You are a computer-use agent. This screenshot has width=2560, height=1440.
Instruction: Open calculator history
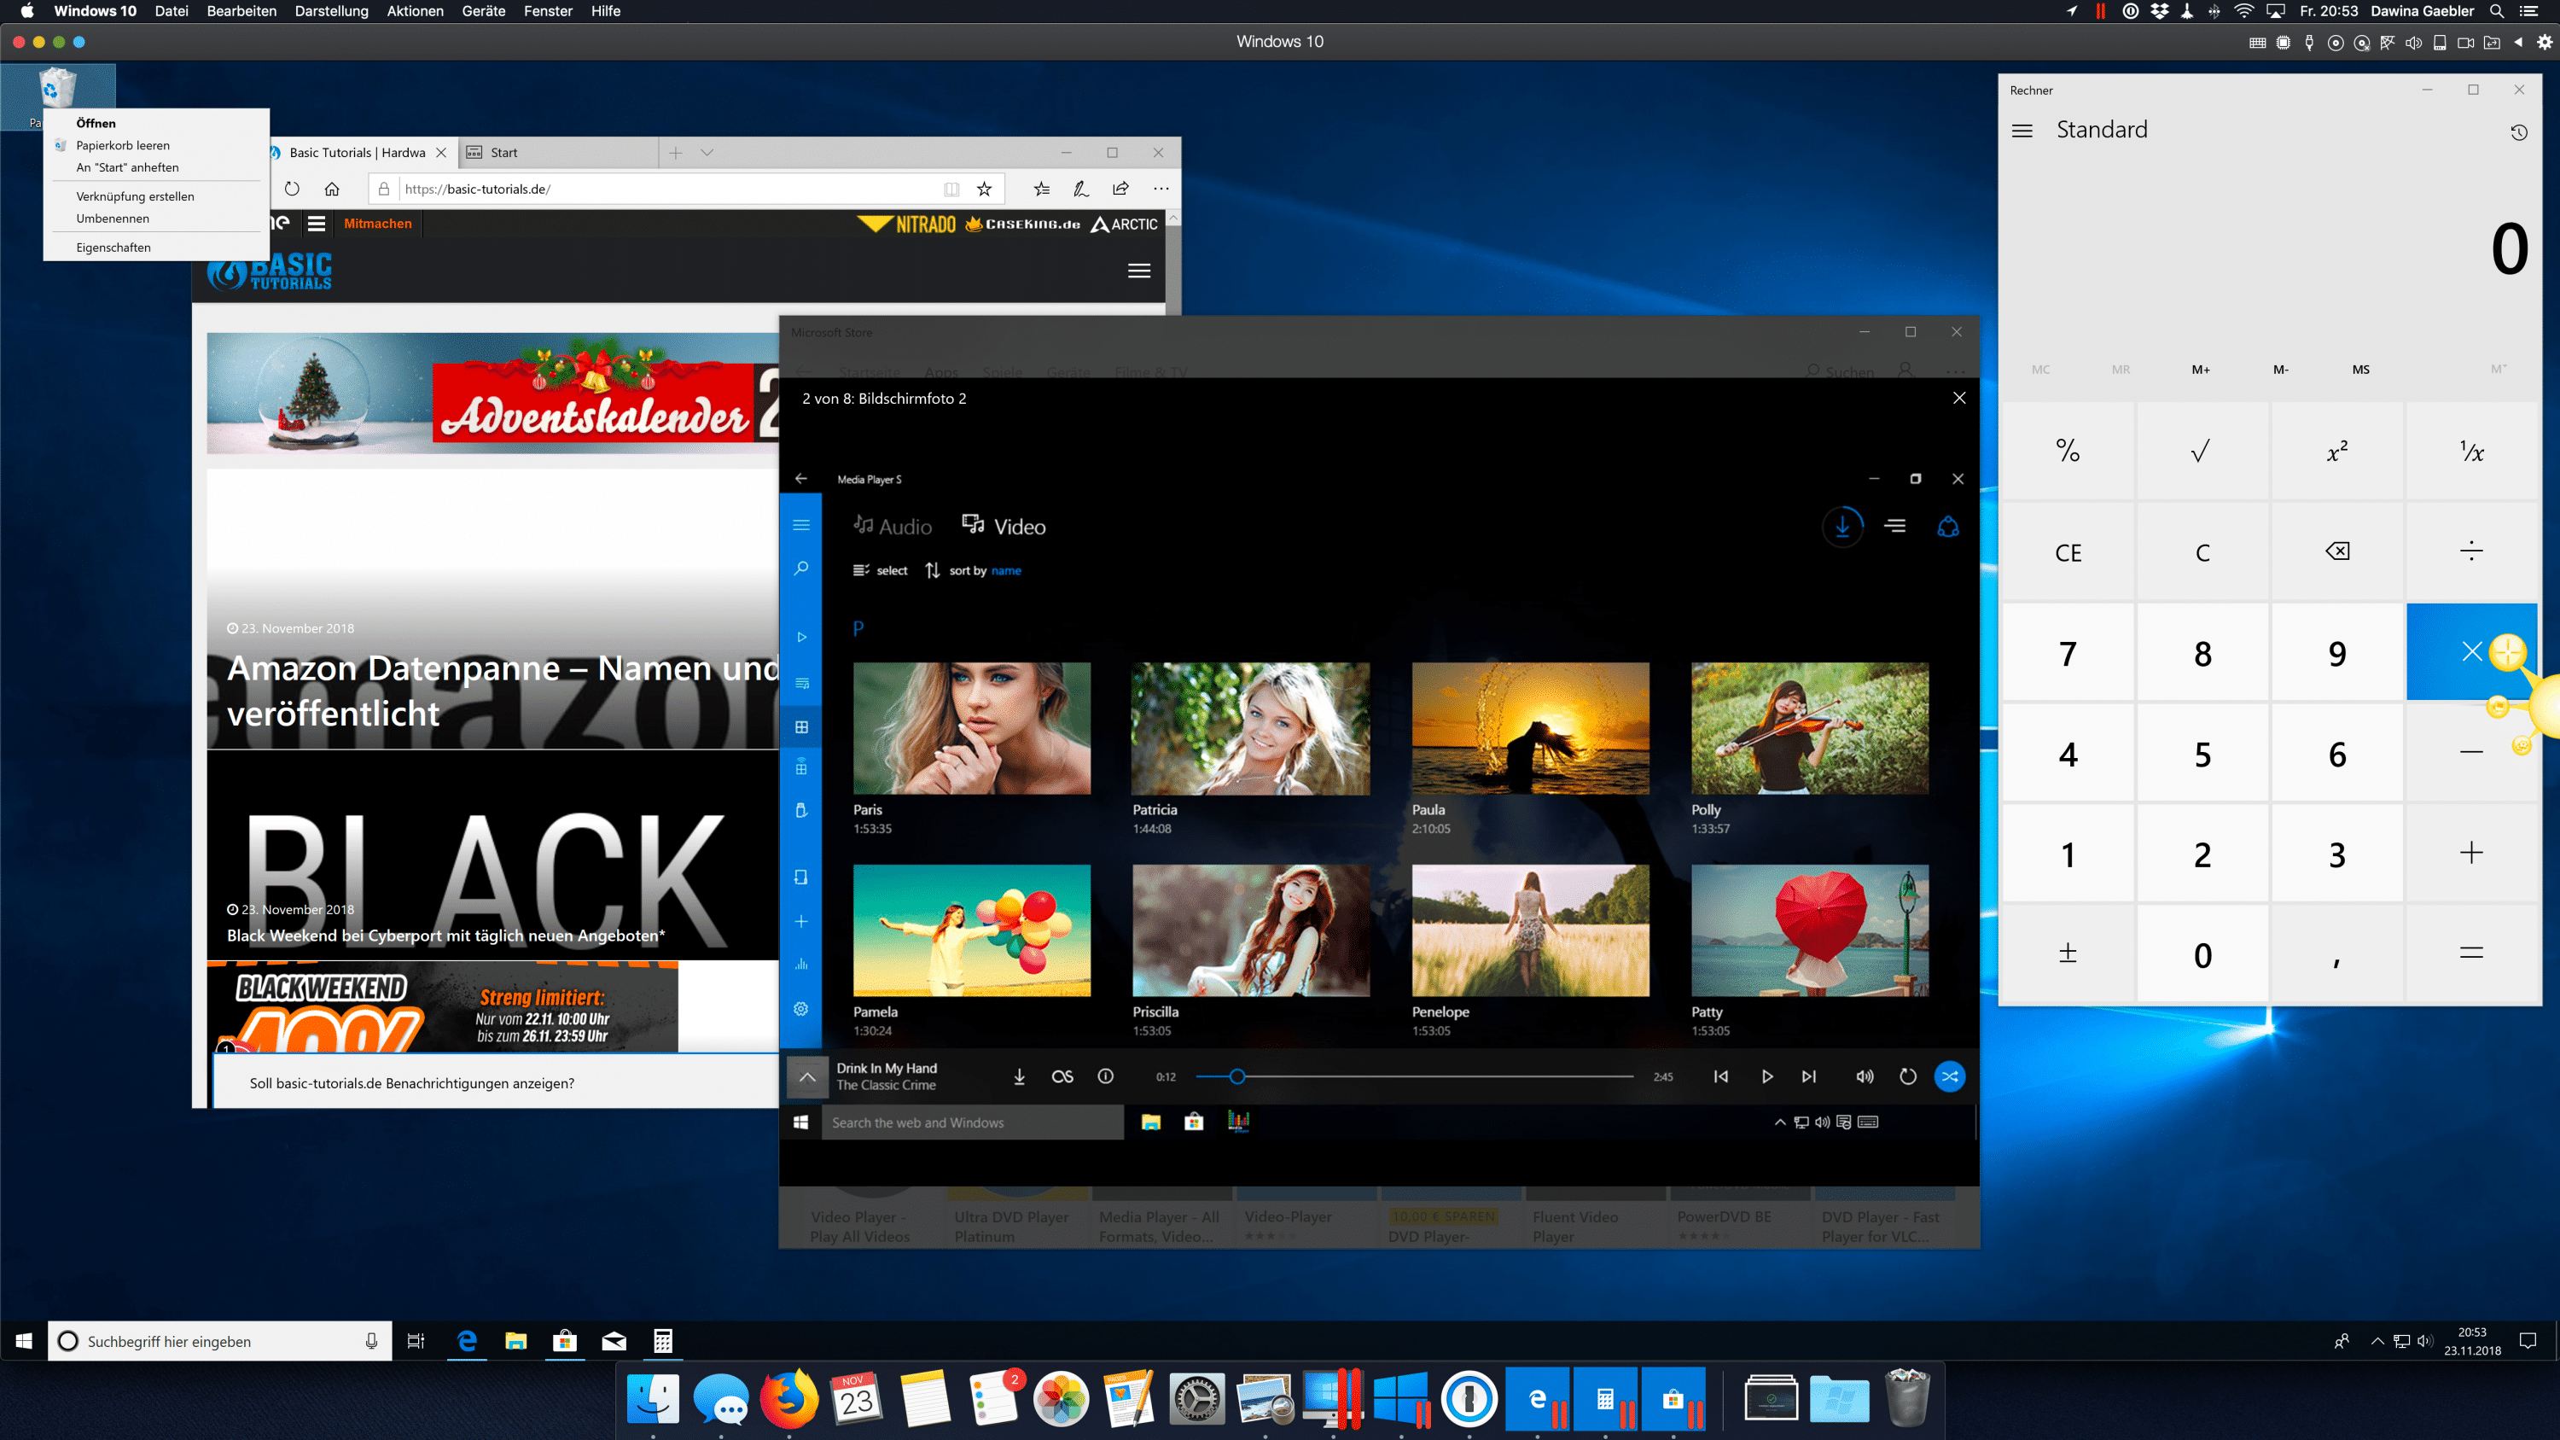tap(2518, 131)
